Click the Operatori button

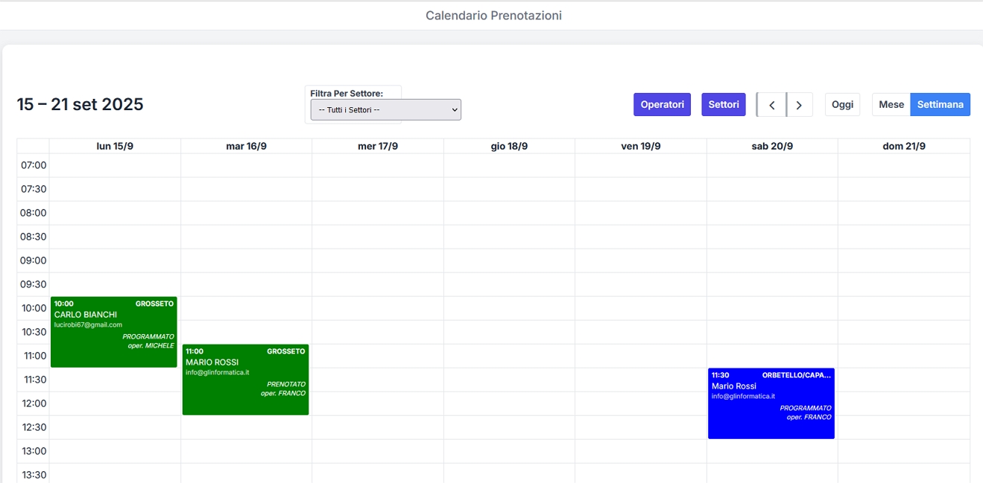tap(662, 104)
